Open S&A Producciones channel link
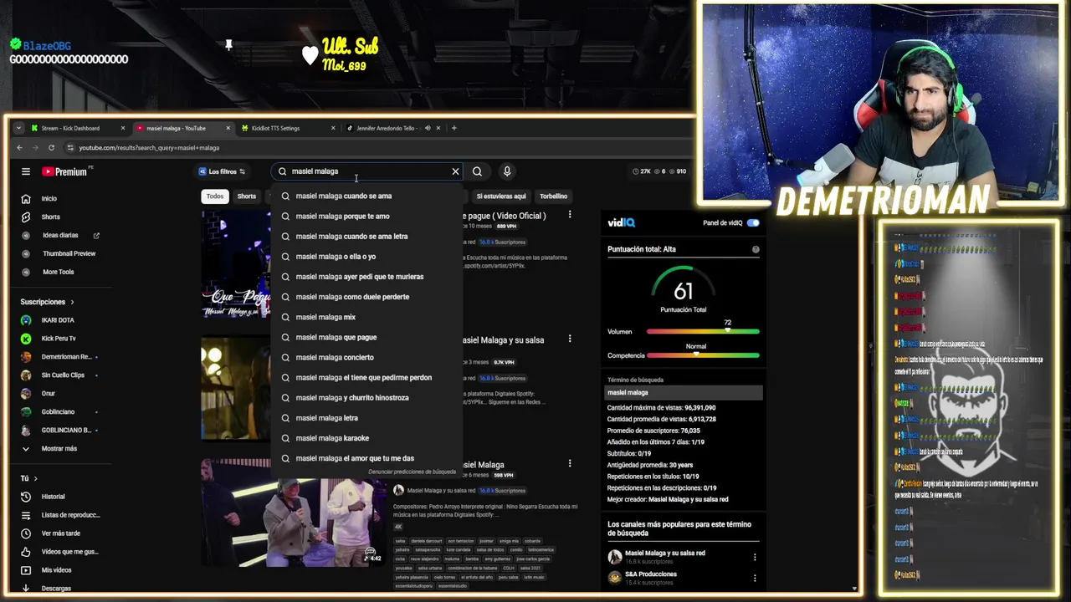This screenshot has height=602, width=1071. pos(651,574)
